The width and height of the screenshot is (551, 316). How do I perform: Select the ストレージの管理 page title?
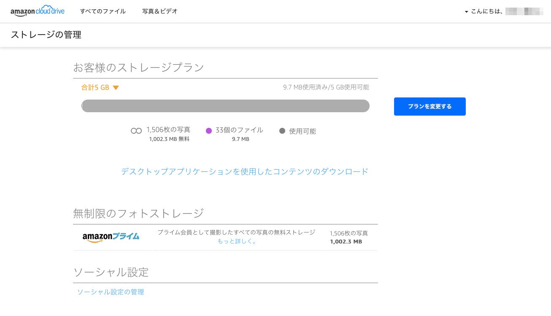pos(46,35)
